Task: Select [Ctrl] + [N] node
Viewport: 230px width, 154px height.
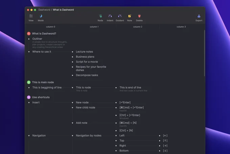Action: [126, 130]
